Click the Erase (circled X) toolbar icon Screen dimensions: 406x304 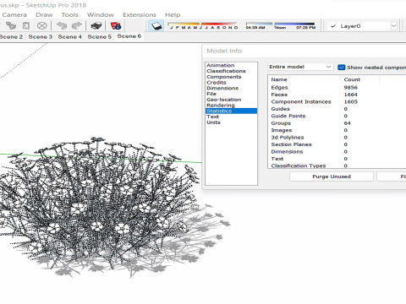tap(42, 26)
